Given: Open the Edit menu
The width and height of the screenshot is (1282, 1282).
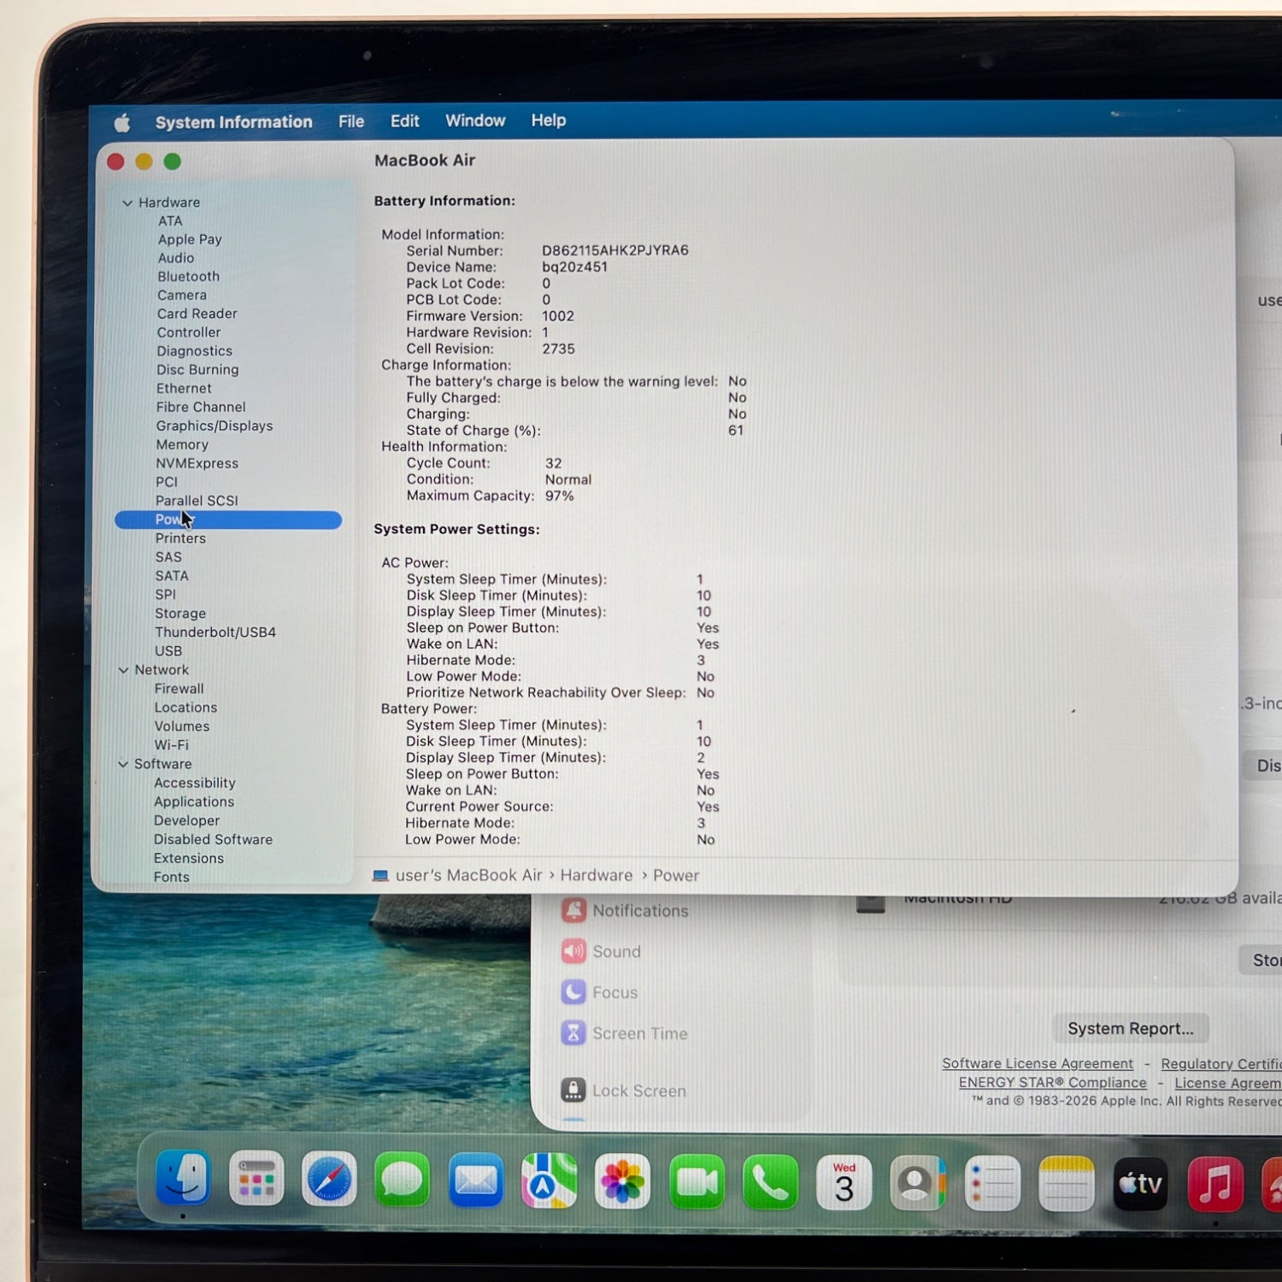Looking at the screenshot, I should tap(404, 121).
